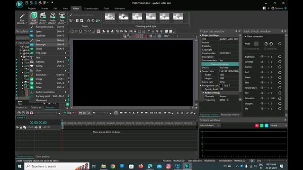Open the Audio effects menu

(x=53, y=18)
